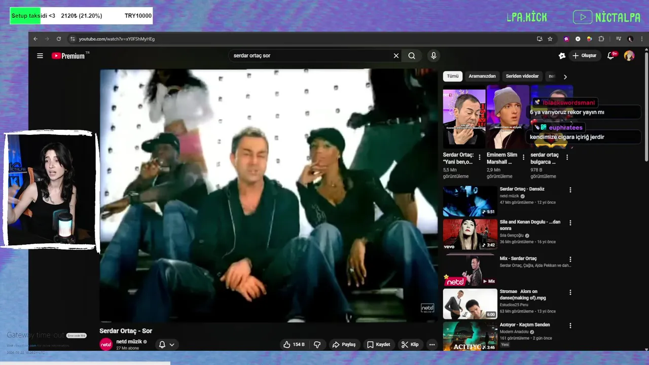The height and width of the screenshot is (365, 649).
Task: Click the Serdar Ortaç Sor video player
Action: (x=269, y=196)
